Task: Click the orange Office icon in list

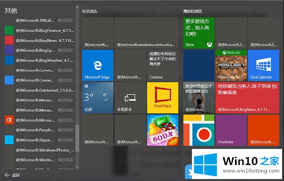Action: tap(9, 120)
